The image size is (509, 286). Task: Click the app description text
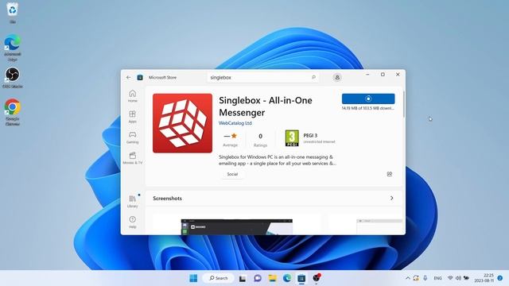click(278, 160)
